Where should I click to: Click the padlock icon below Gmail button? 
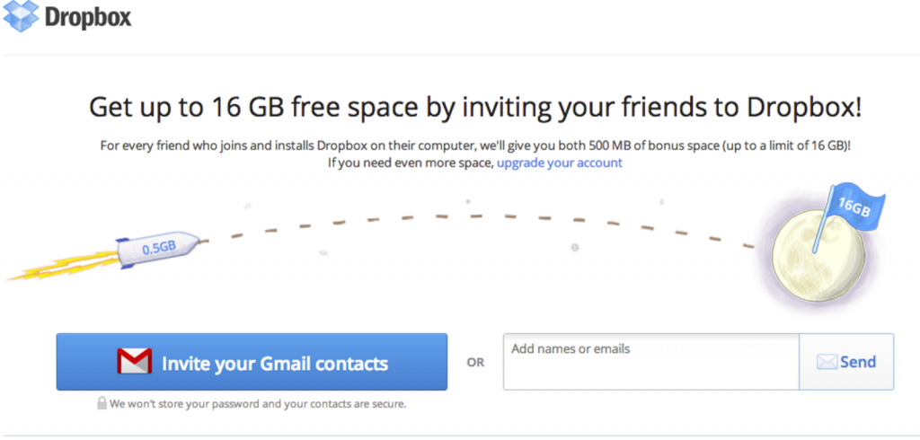[x=102, y=404]
